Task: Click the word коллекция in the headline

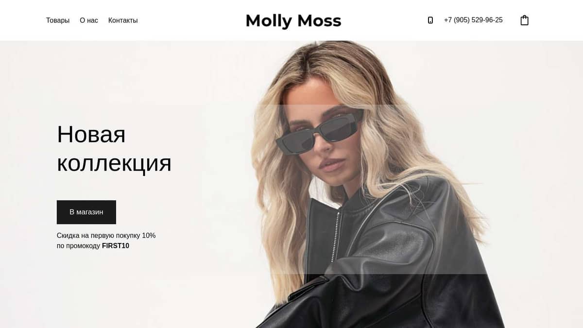Action: click(x=114, y=163)
